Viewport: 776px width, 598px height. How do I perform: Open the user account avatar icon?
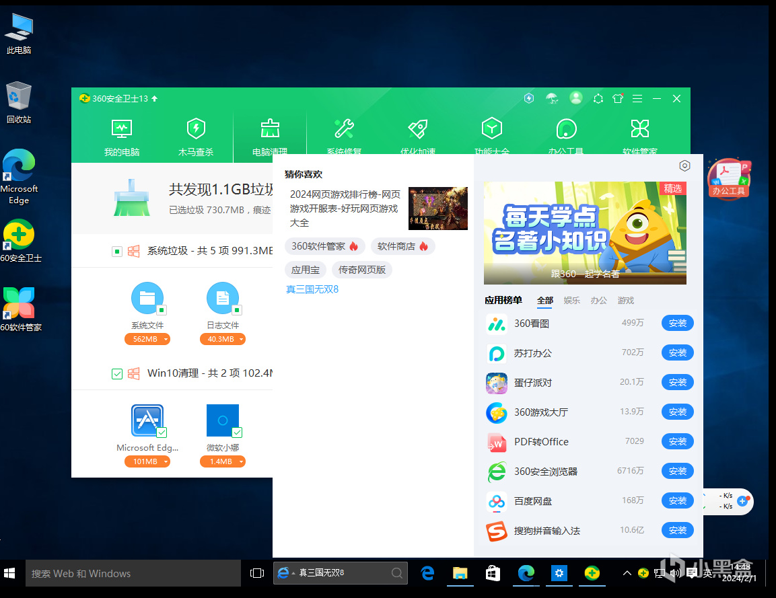coord(575,98)
